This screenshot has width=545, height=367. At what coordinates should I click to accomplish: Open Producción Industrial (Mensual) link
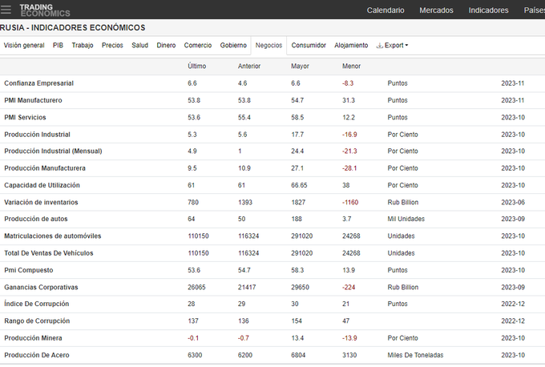point(53,151)
